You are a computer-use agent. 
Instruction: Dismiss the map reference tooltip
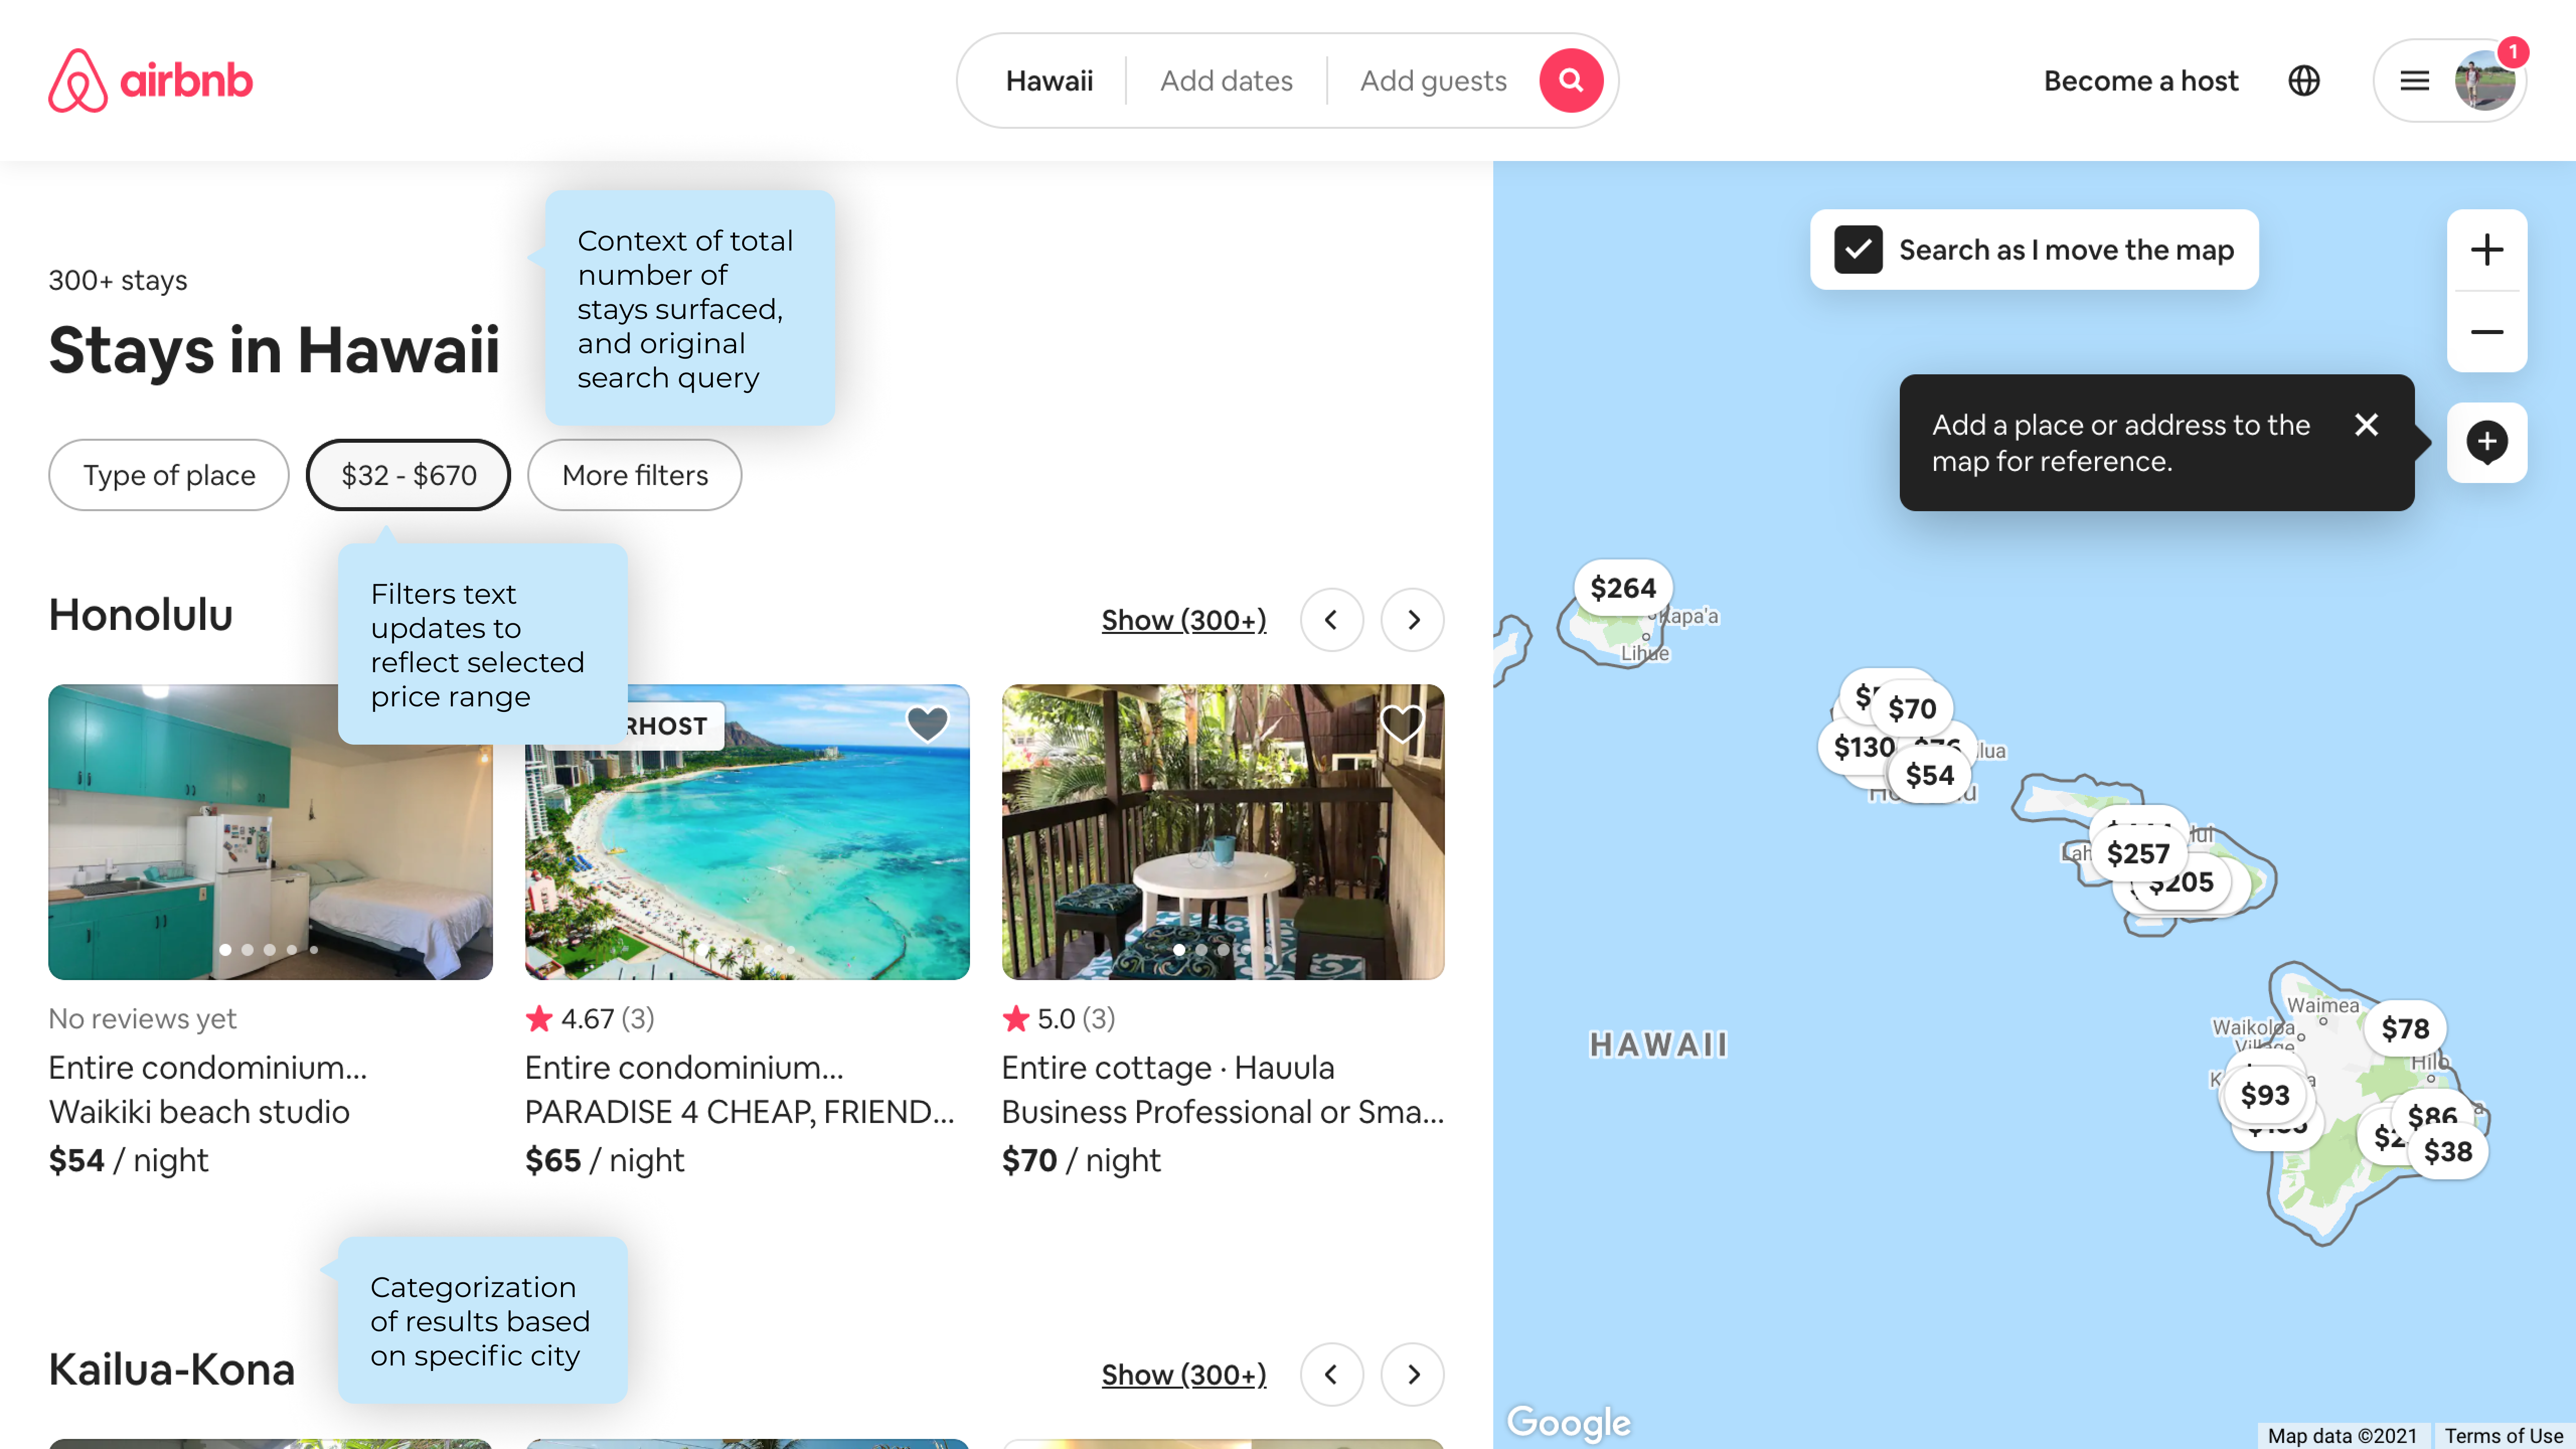point(2366,425)
